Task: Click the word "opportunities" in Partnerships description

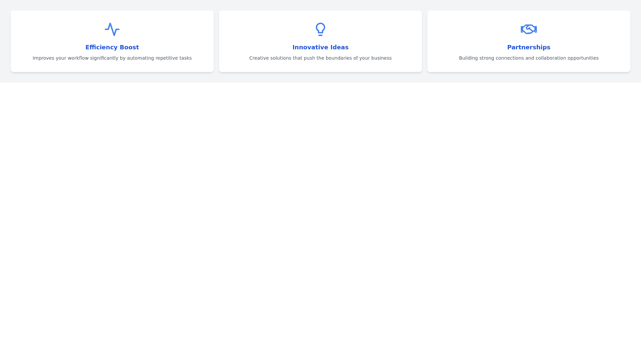Action: [x=583, y=58]
